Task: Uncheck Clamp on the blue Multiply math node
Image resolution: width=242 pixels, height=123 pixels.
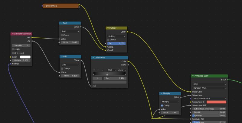Action: 162,106
